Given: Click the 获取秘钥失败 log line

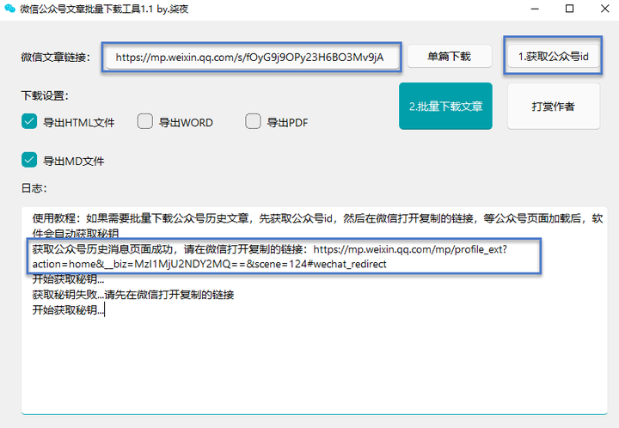Looking at the screenshot, I should click(133, 295).
